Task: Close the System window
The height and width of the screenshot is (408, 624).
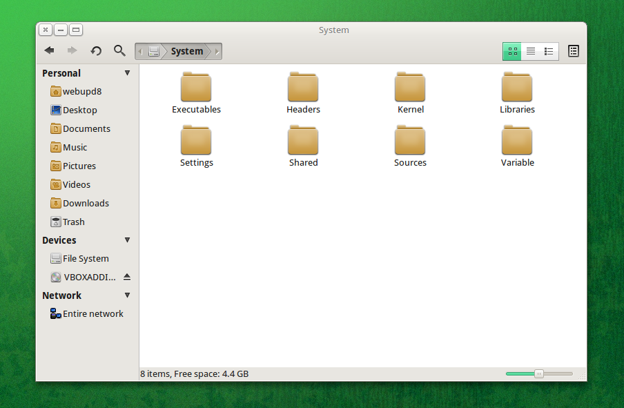Action: (46, 30)
